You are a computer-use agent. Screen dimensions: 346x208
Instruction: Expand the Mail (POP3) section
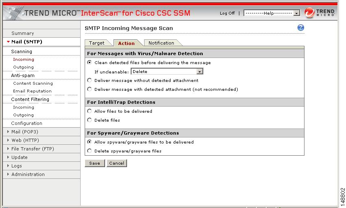coord(8,131)
